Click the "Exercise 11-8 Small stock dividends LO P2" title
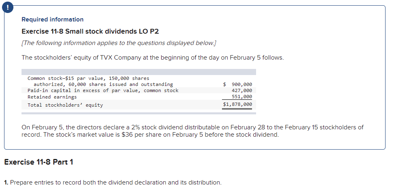The image size is (418, 191). tap(90, 32)
